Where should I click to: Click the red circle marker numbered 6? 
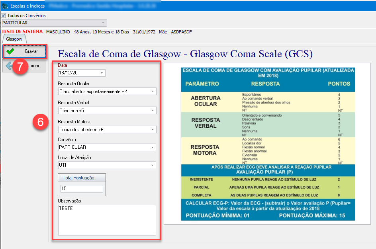pos(41,122)
